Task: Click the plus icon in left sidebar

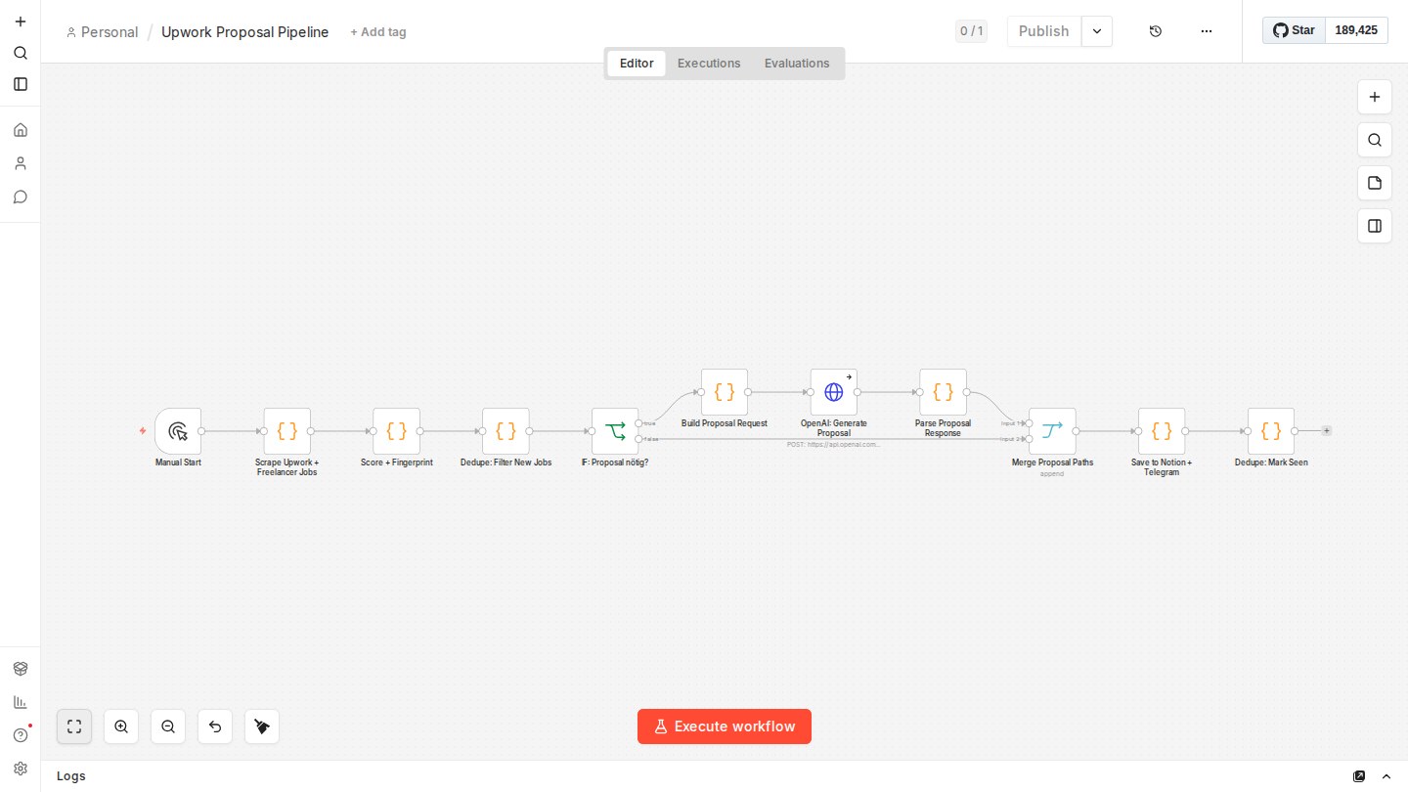Action: 20,22
